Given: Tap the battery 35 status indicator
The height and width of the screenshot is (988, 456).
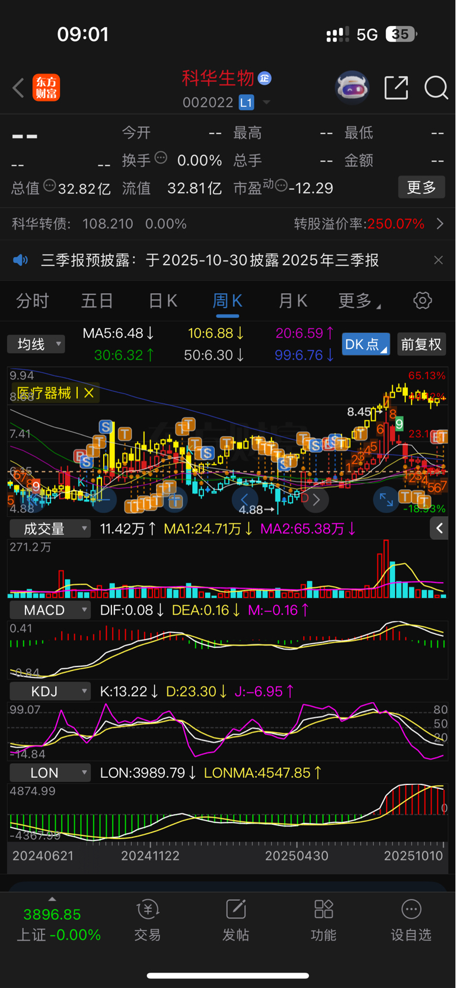Looking at the screenshot, I should pos(401,34).
